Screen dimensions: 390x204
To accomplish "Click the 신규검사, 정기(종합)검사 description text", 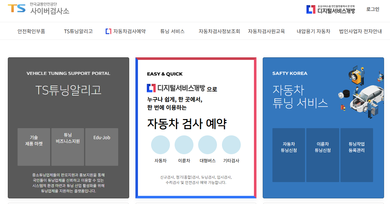I will pyautogui.click(x=196, y=180).
